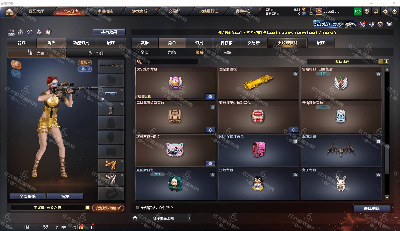400x231 pixels.
Task: Click the power exit icon
Action: [x=395, y=11]
